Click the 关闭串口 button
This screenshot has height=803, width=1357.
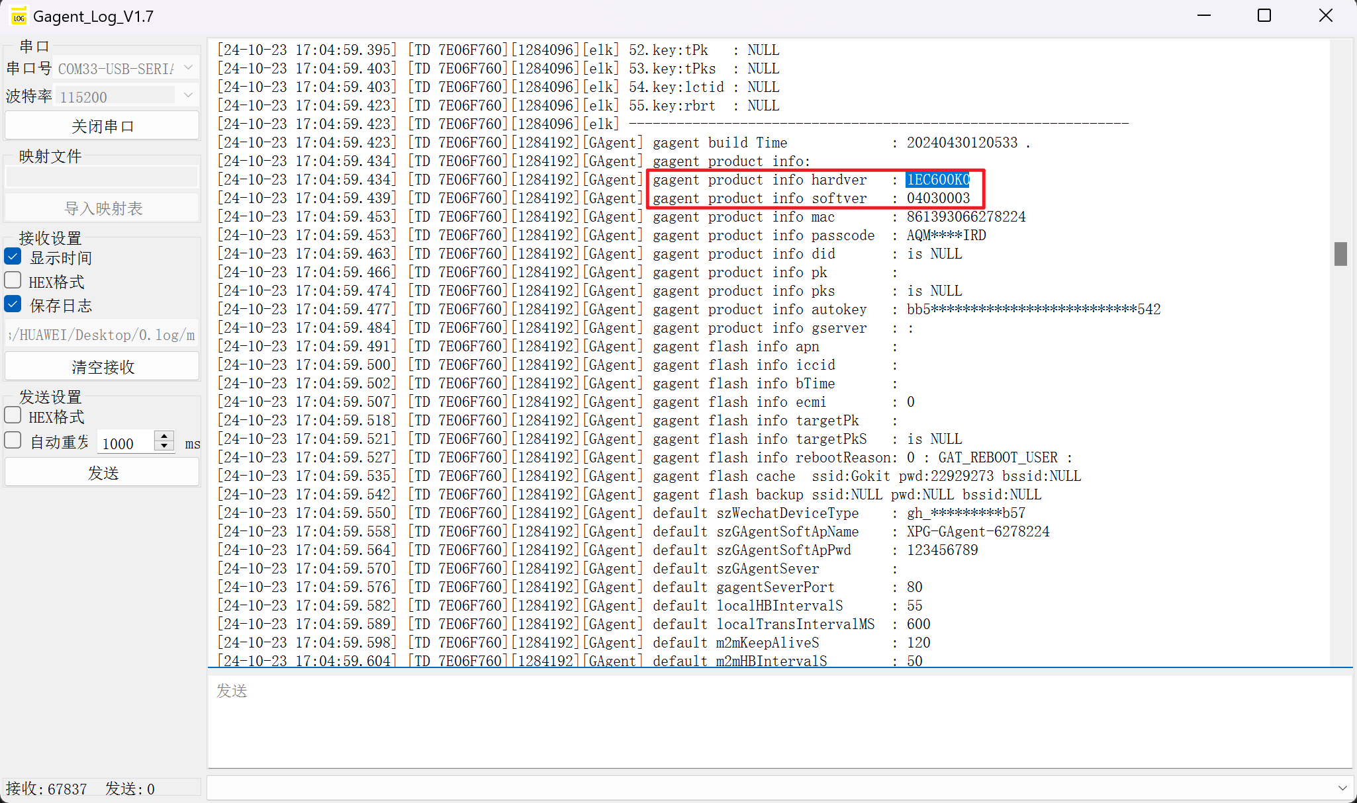(102, 126)
